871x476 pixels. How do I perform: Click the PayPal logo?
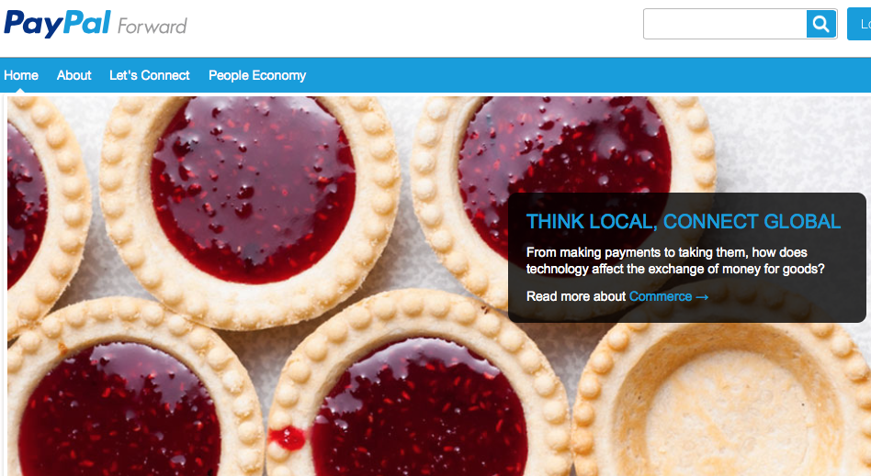(x=57, y=23)
